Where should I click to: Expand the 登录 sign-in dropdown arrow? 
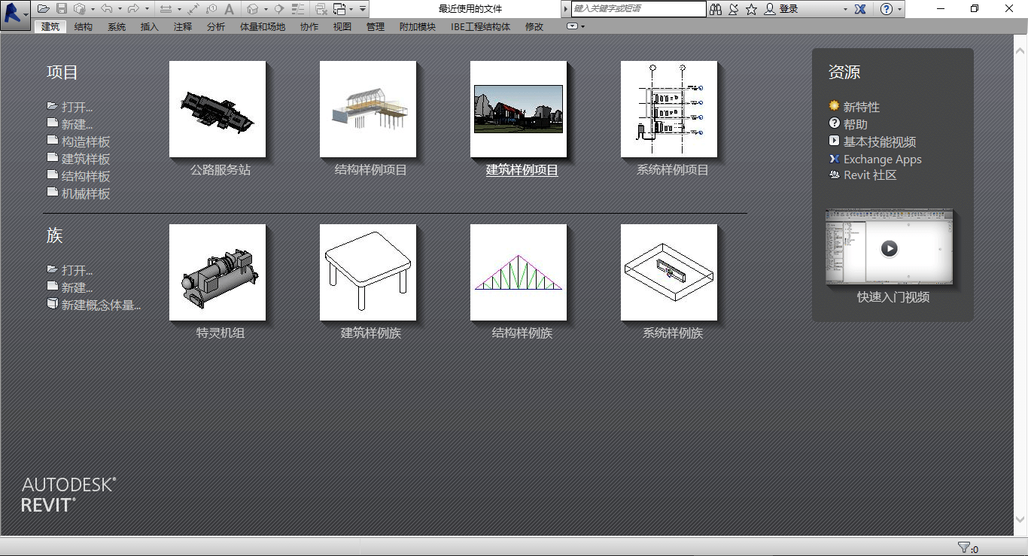(845, 9)
